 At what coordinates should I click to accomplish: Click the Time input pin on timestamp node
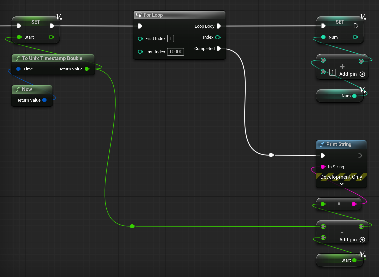[19, 69]
